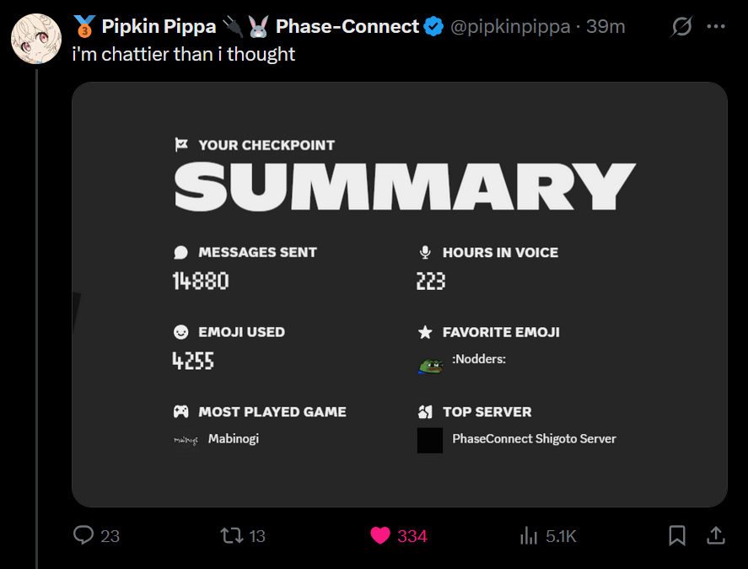Click the 39m timestamp

(x=605, y=27)
